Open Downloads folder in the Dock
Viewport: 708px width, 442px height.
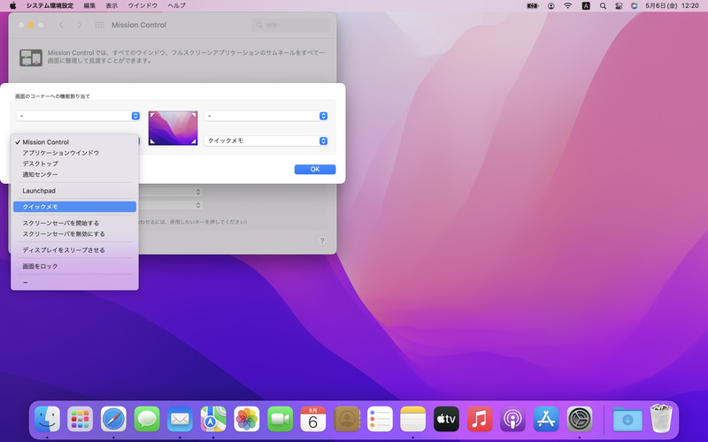pos(627,419)
